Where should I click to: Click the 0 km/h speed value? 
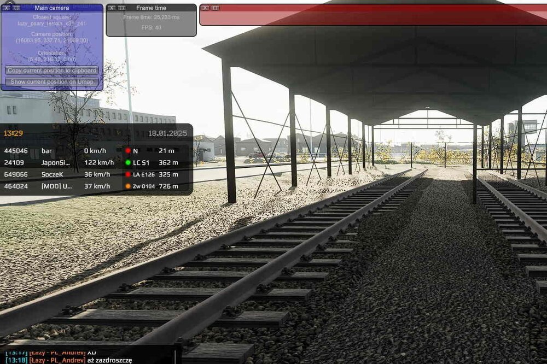click(x=95, y=151)
